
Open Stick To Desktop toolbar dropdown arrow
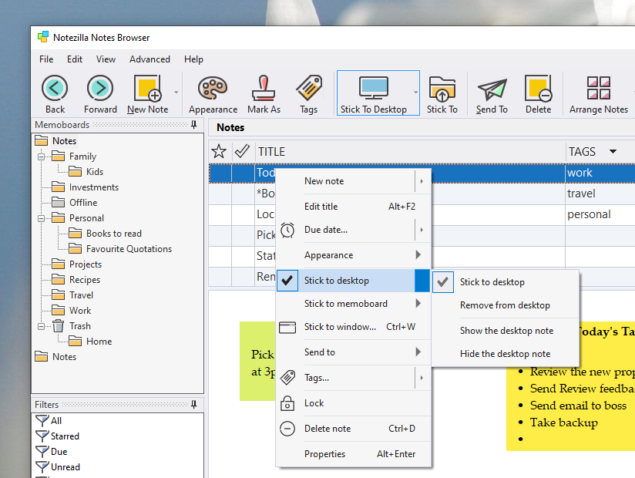[x=415, y=93]
